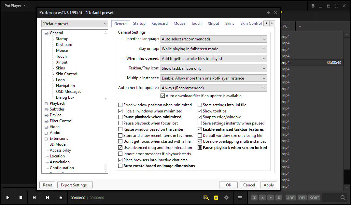The height and width of the screenshot is (205, 351).
Task: Toggle Auto download files if update available
Action: point(163,96)
